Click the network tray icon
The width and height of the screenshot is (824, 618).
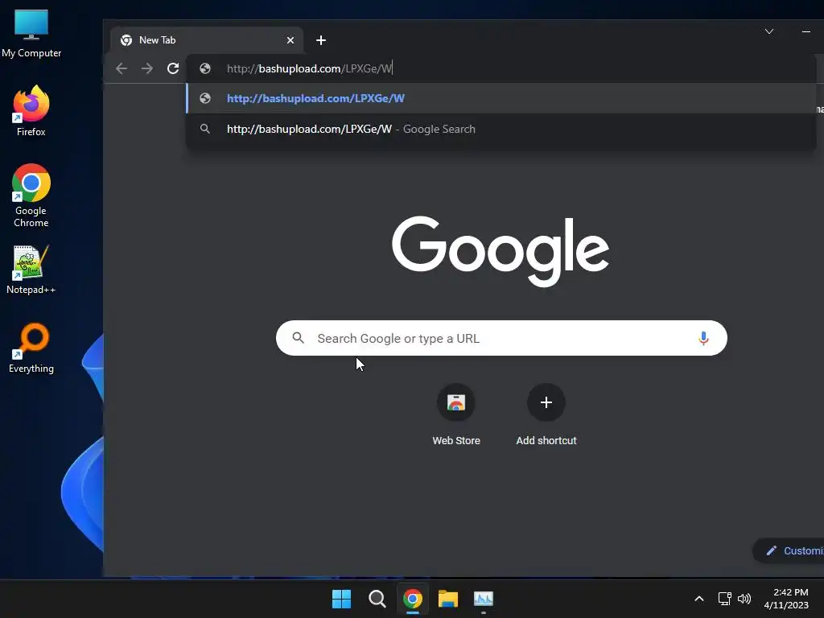(x=725, y=599)
